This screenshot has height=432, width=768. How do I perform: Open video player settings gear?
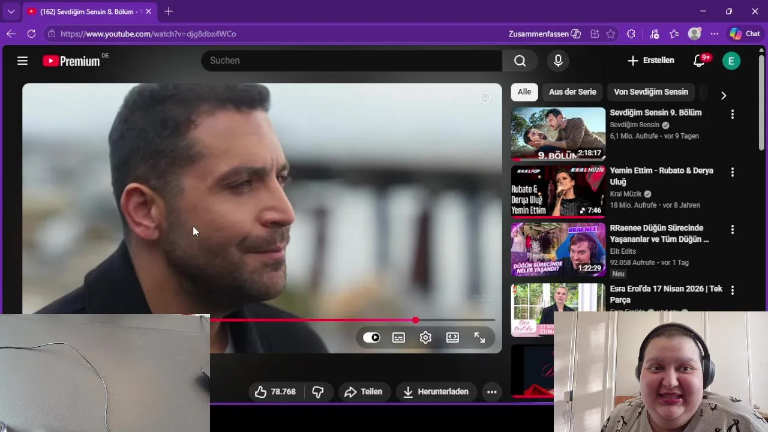point(425,338)
